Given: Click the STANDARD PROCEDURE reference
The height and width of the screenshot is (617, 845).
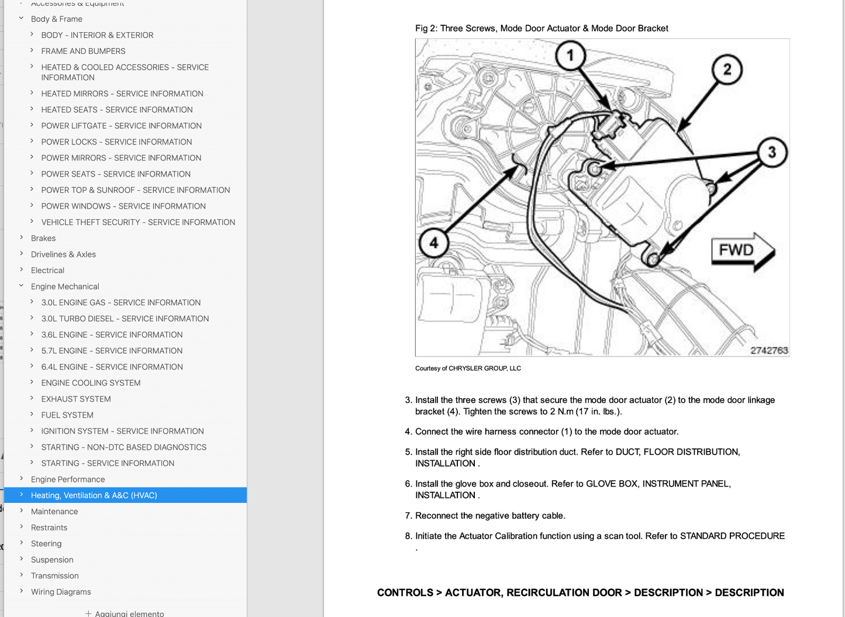Looking at the screenshot, I should 732,536.
